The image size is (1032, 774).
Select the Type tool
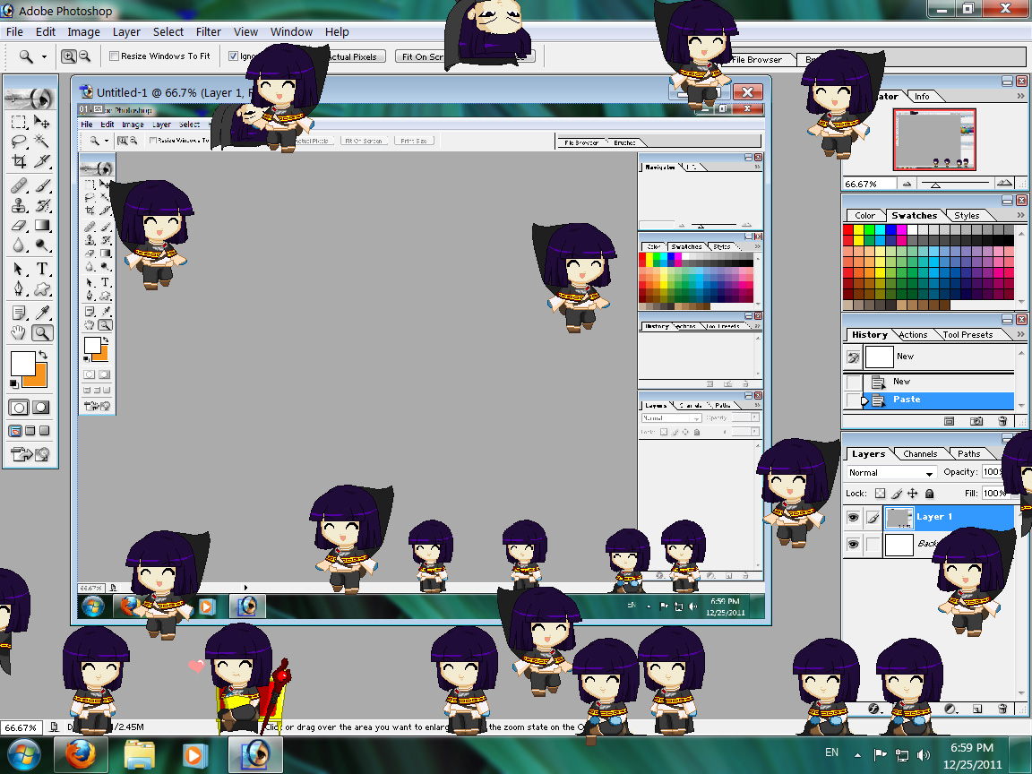click(x=41, y=269)
